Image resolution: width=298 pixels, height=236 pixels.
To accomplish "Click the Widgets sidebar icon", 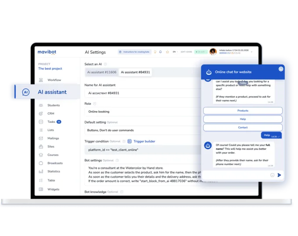I will pos(41,189).
